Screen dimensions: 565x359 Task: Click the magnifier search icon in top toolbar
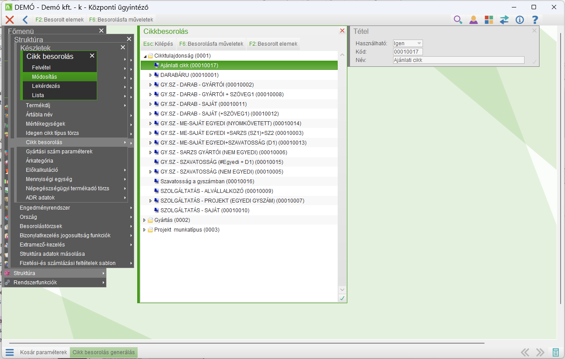pyautogui.click(x=458, y=20)
